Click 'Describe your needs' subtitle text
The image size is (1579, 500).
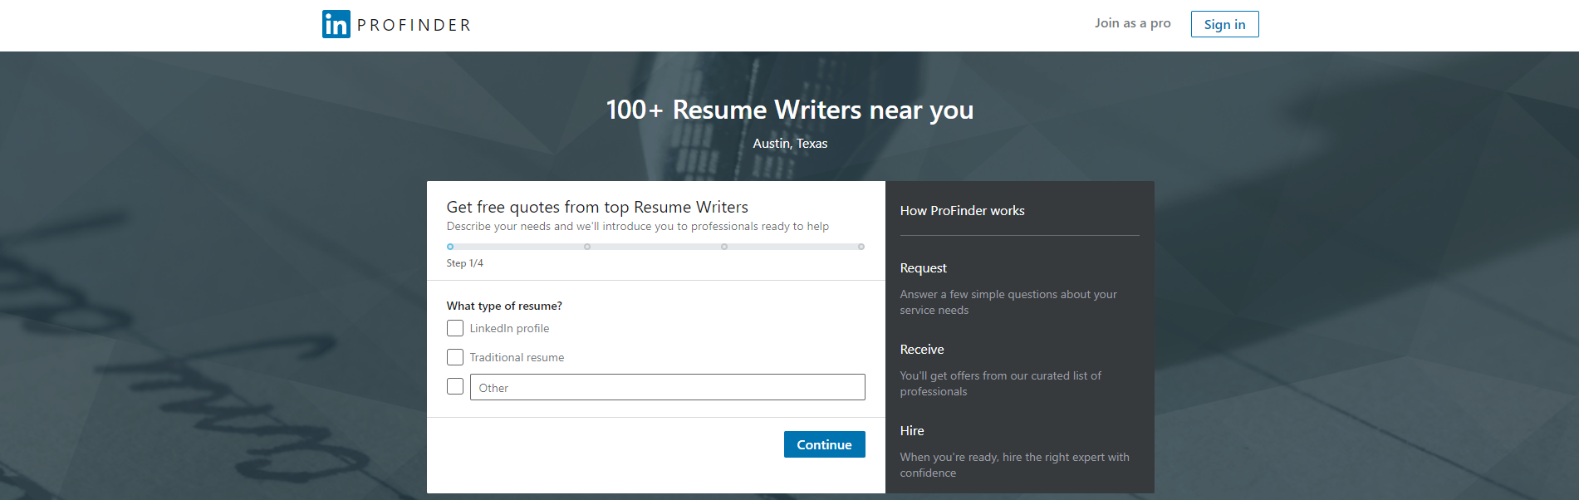(x=637, y=226)
